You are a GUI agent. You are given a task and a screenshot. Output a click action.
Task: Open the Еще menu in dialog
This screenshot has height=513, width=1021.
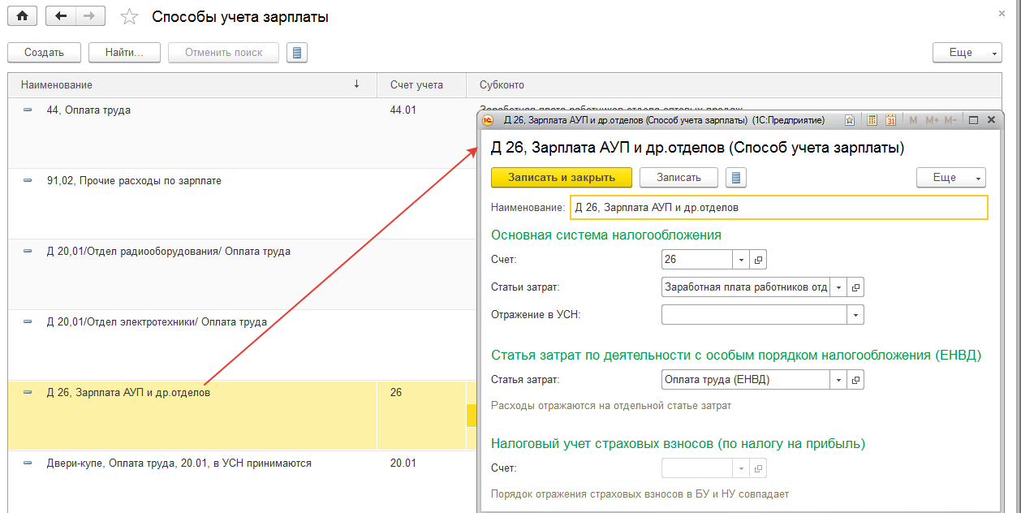point(950,178)
